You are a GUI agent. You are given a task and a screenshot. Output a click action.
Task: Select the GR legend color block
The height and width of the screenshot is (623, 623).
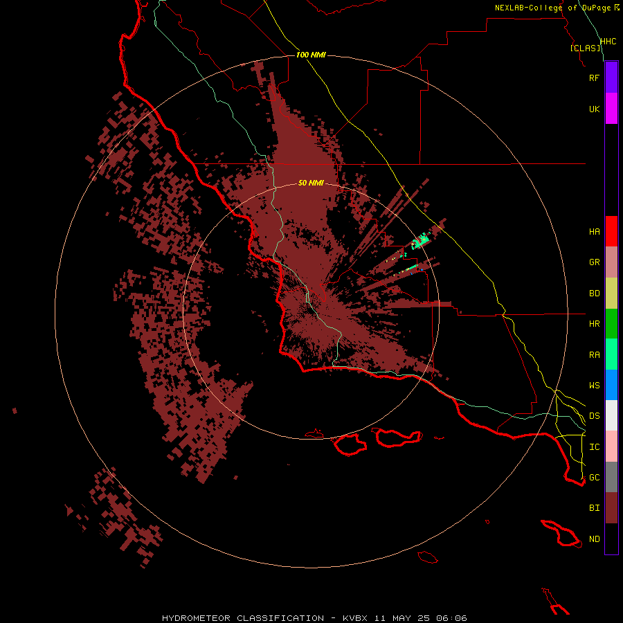611,262
